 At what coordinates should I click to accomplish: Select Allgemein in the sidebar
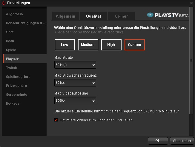coord(25,14)
